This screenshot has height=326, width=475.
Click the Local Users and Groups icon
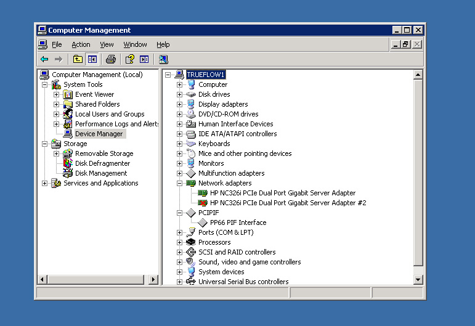pyautogui.click(x=68, y=114)
